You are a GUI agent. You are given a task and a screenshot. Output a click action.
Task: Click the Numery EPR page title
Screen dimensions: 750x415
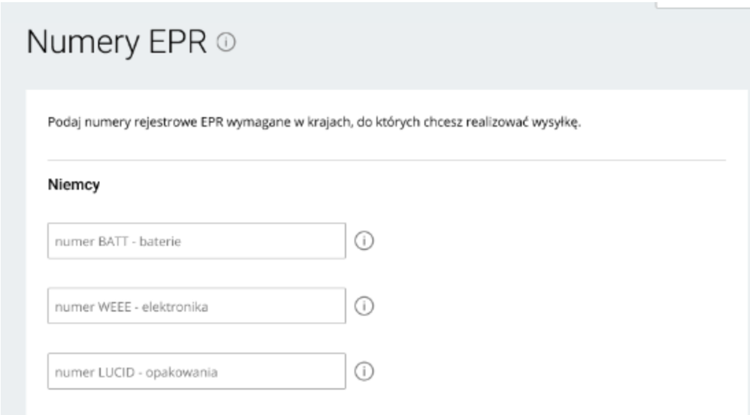click(116, 44)
